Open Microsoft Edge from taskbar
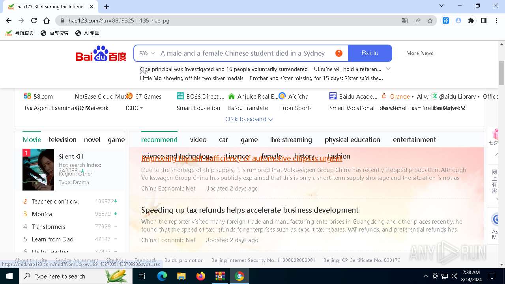This screenshot has height=284, width=505. (162, 276)
